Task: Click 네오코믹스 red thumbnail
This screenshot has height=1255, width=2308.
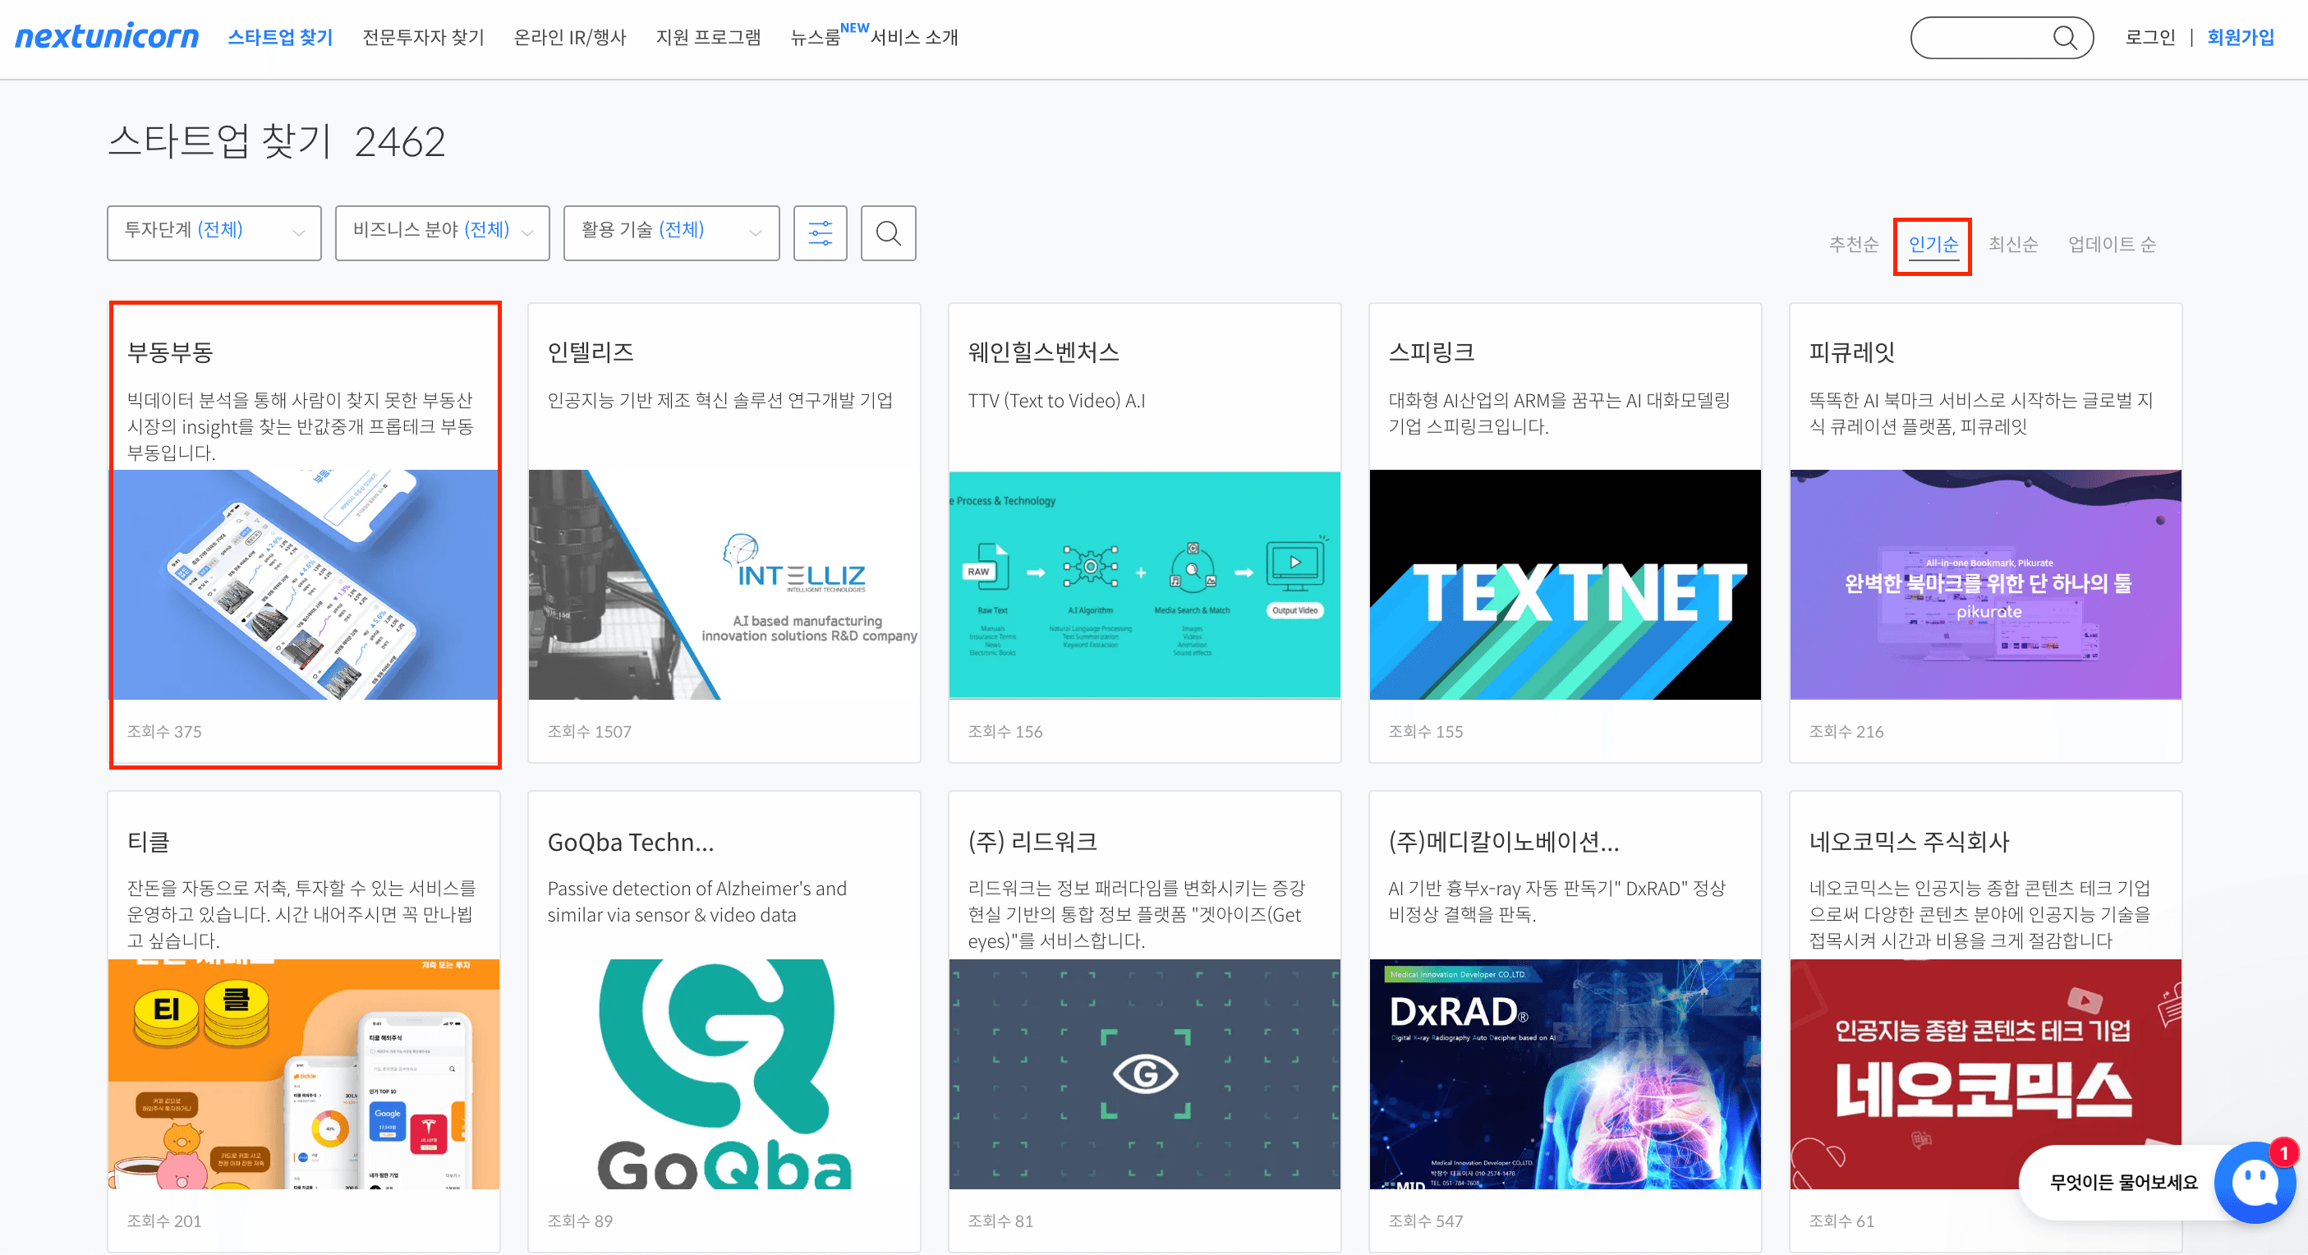Action: 1985,1074
